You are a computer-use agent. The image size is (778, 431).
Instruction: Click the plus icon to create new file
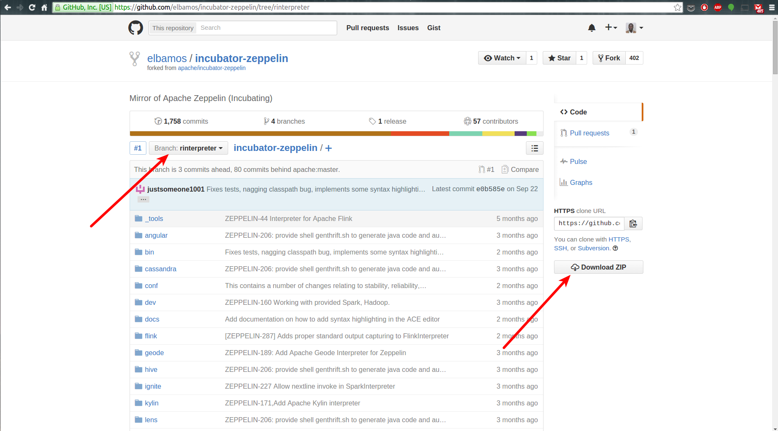(328, 148)
